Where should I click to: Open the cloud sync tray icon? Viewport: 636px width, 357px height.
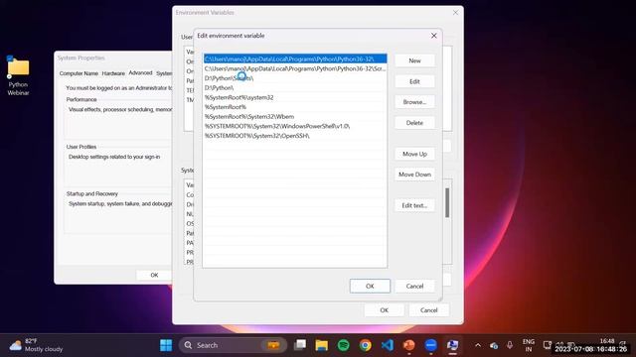pos(494,345)
